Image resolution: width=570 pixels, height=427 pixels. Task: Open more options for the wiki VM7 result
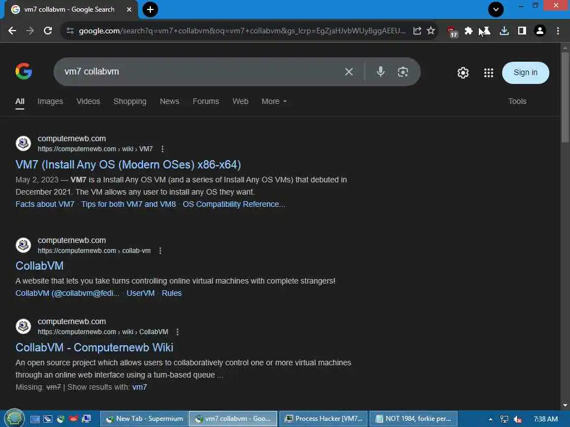163,149
